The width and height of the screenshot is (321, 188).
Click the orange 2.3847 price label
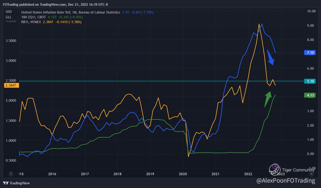(9, 85)
